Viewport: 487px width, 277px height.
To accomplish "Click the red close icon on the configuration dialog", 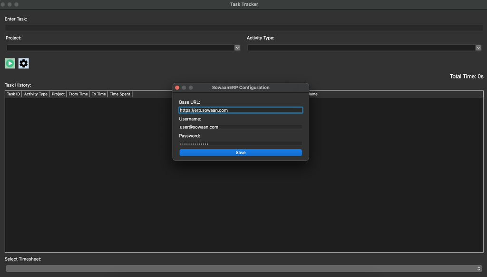I will [177, 87].
